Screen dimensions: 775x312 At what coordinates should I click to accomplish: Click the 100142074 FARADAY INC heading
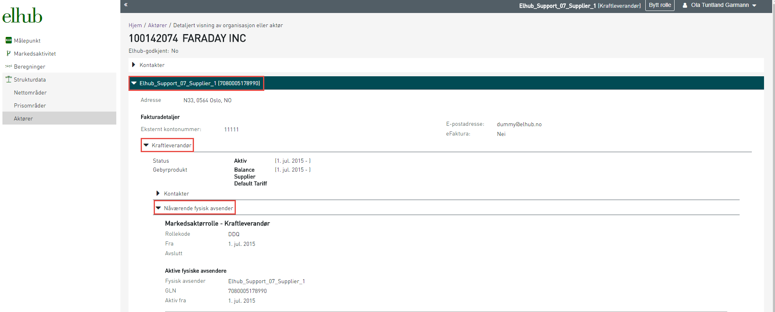pyautogui.click(x=187, y=38)
